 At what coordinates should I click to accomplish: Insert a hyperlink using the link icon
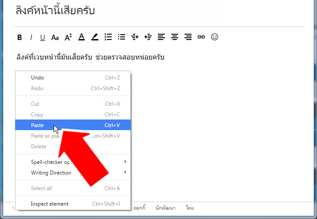coord(201,37)
